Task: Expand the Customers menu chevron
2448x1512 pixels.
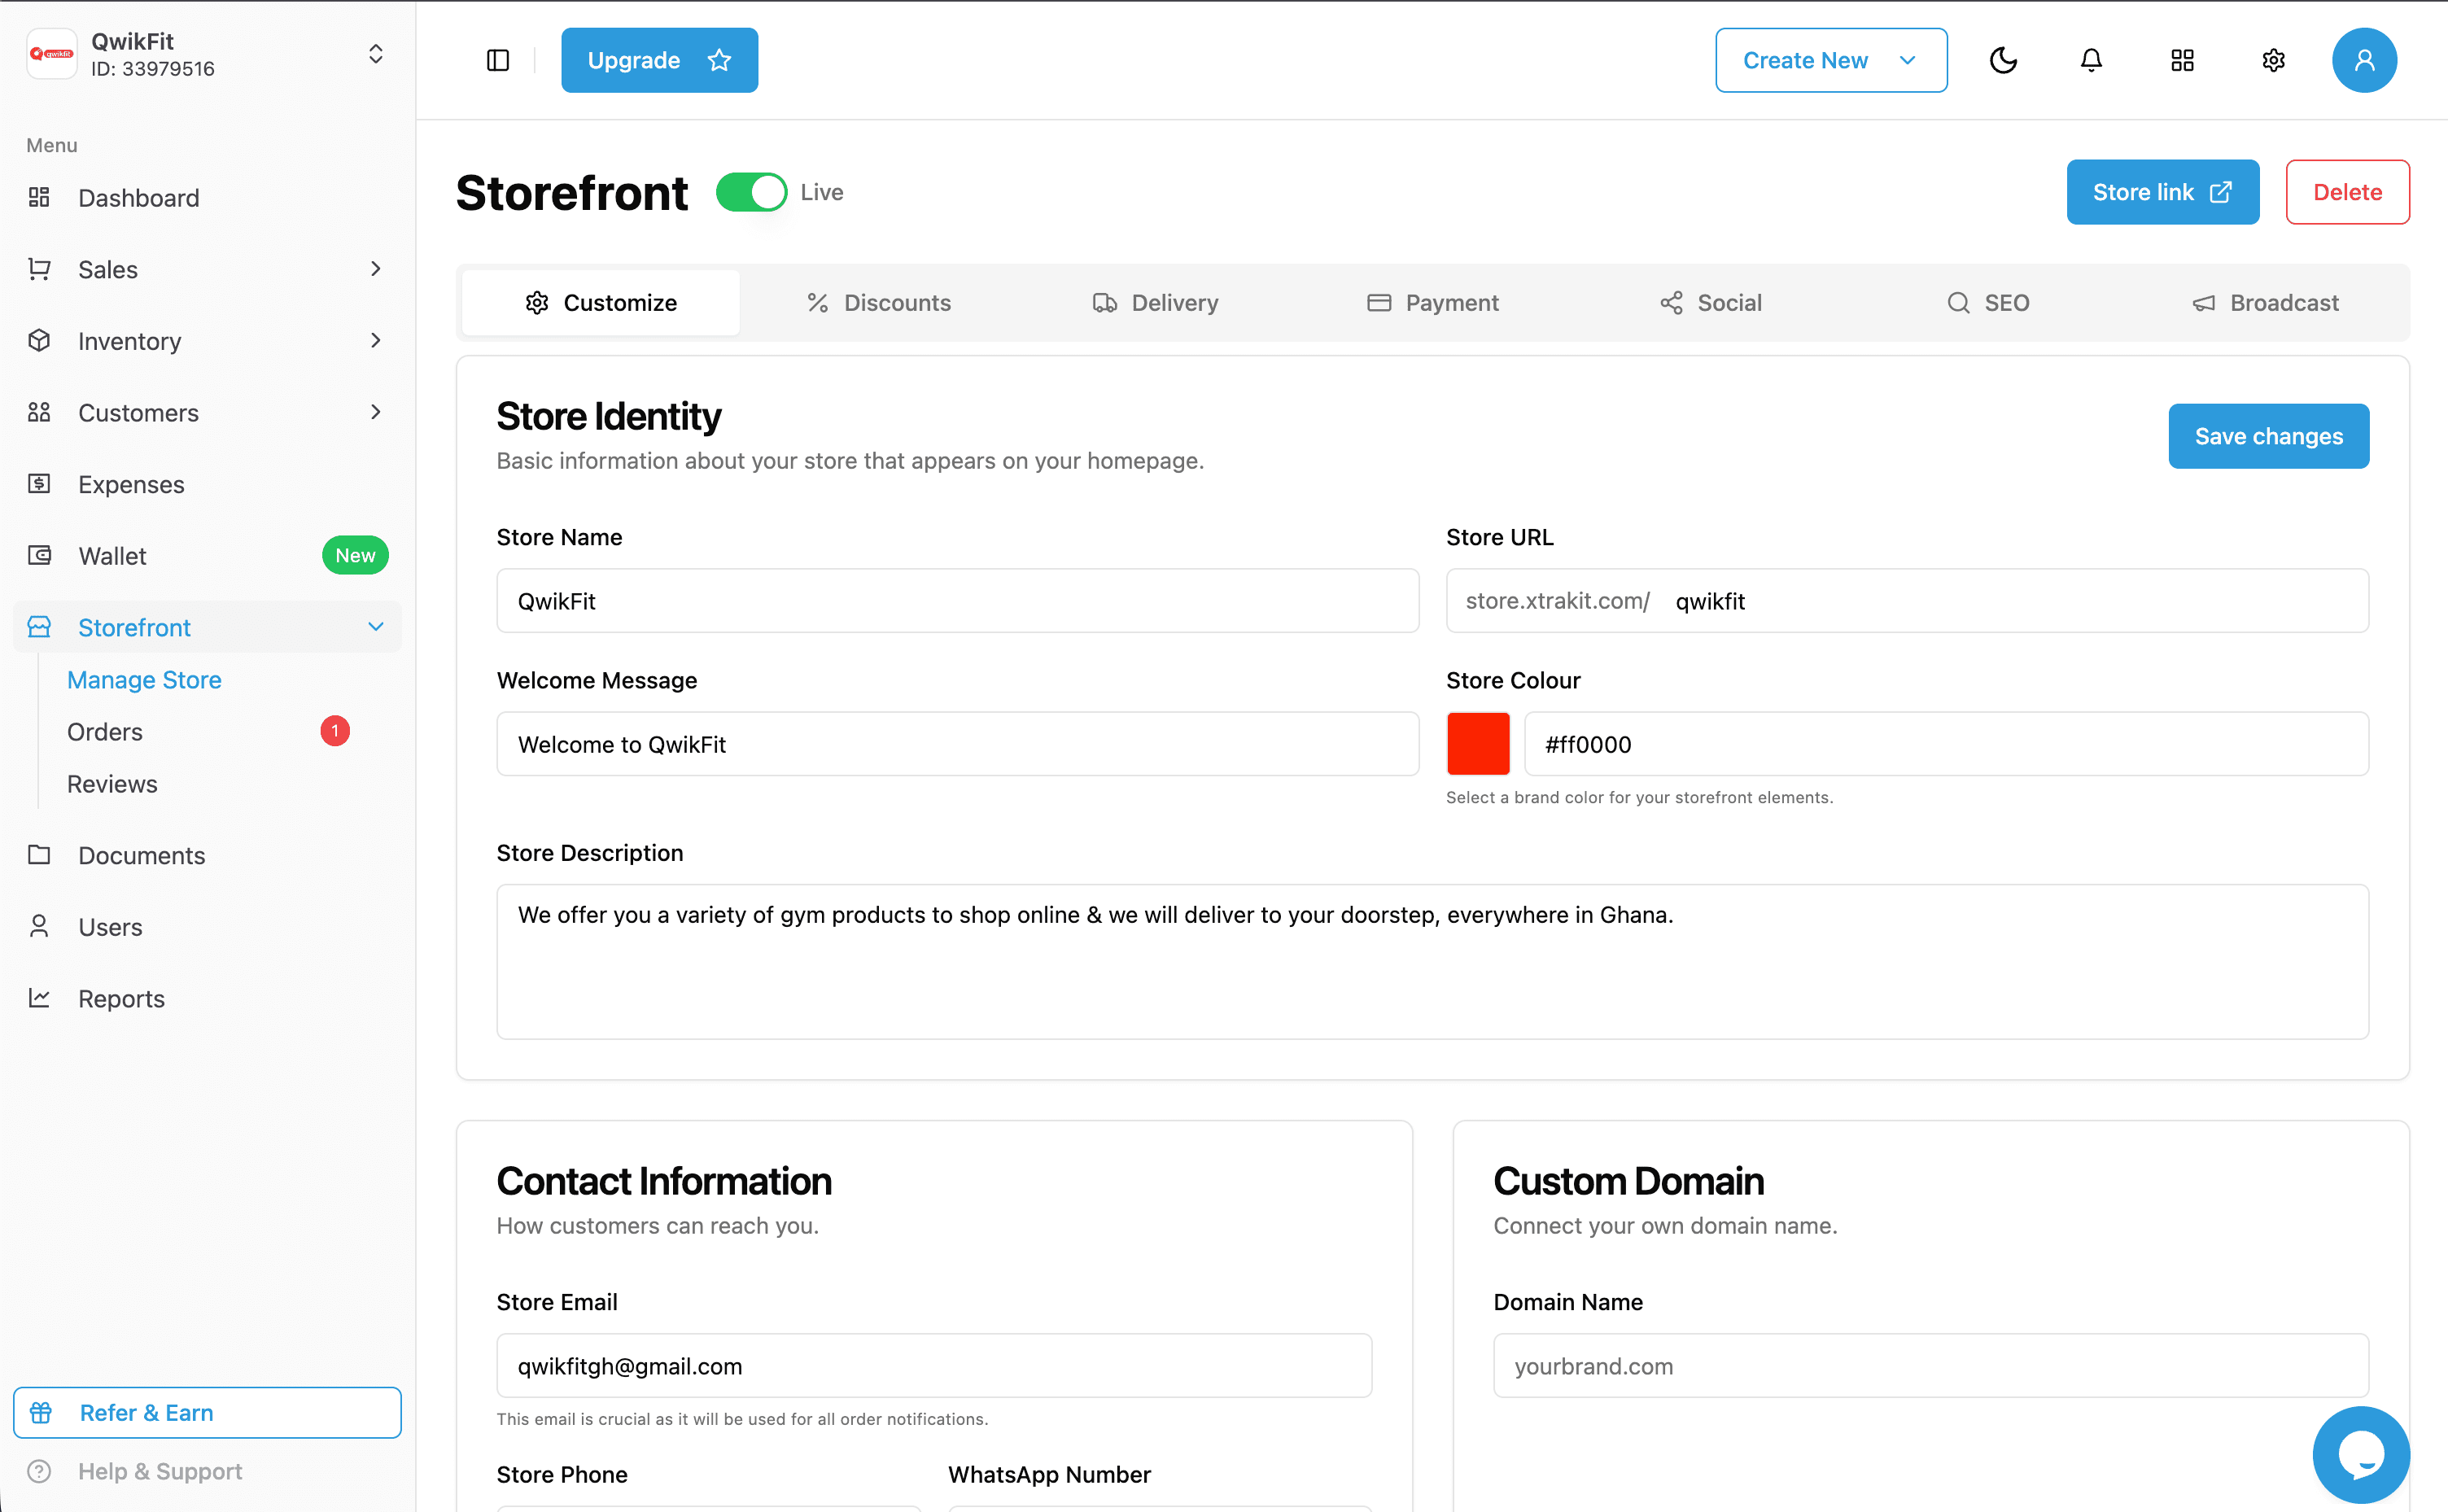Action: [376, 412]
